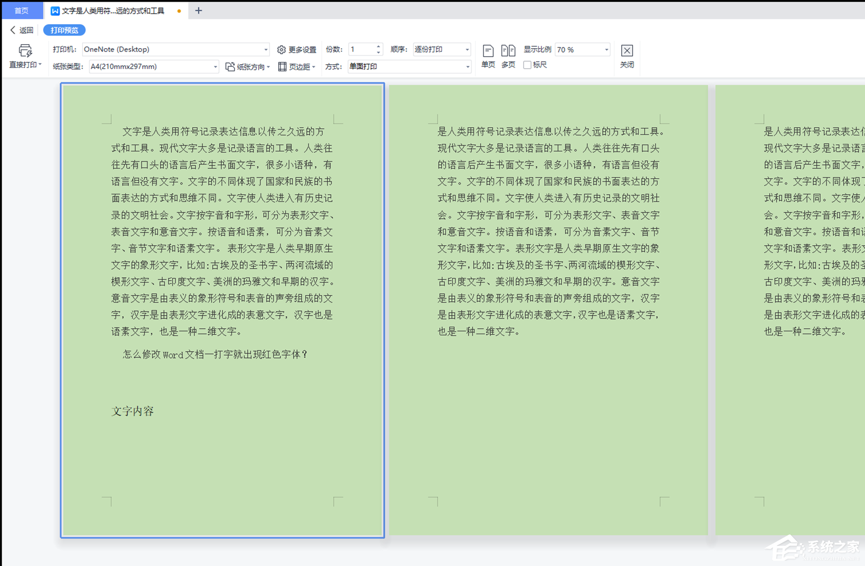Decrease copies with the down arrow
The width and height of the screenshot is (865, 566).
(379, 53)
